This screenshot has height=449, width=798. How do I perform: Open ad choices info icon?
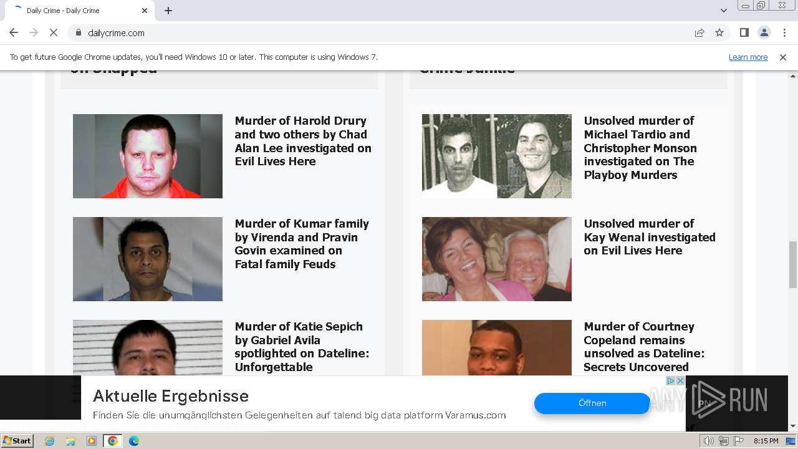[x=671, y=380]
